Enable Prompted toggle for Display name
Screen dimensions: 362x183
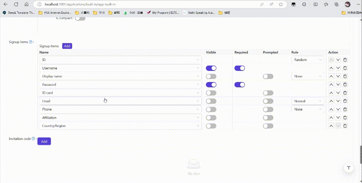pyautogui.click(x=268, y=76)
